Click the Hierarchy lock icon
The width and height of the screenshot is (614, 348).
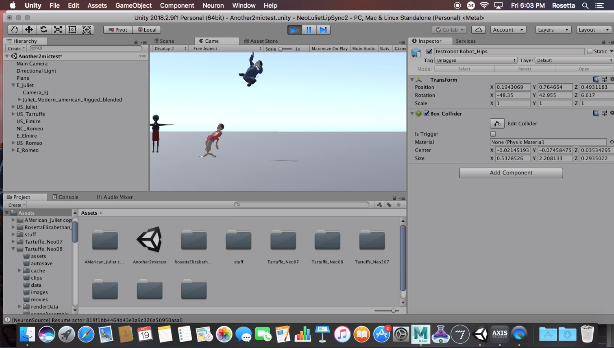136,42
